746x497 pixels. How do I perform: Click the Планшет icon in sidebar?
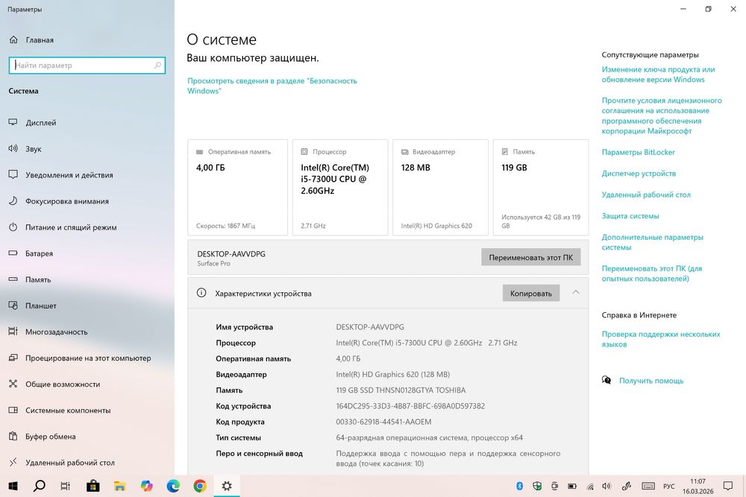[x=13, y=306]
